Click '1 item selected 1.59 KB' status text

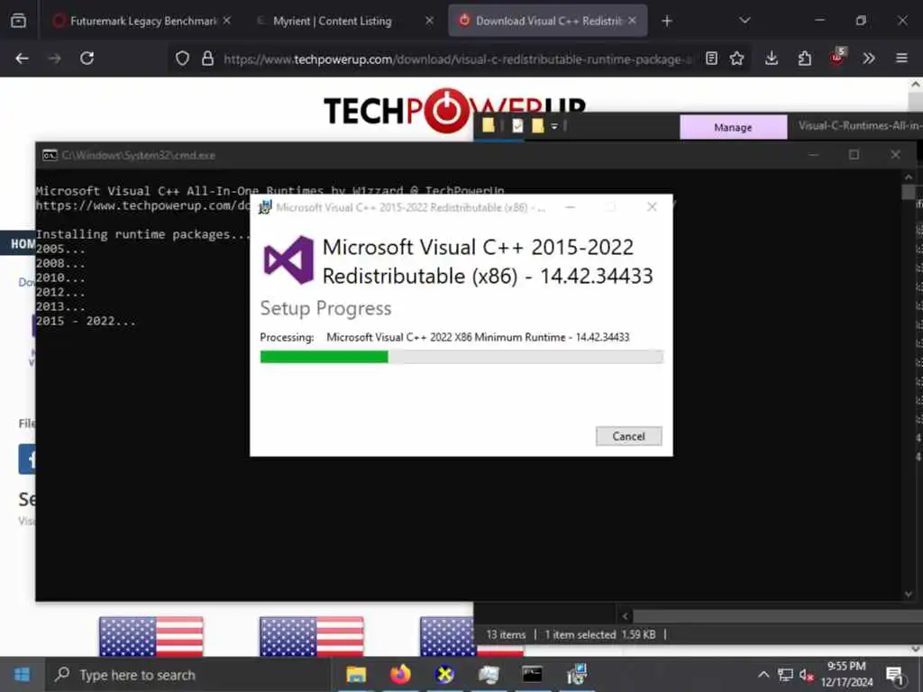click(600, 634)
